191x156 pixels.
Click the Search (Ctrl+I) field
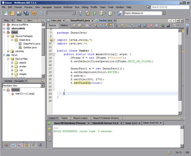click(170, 7)
